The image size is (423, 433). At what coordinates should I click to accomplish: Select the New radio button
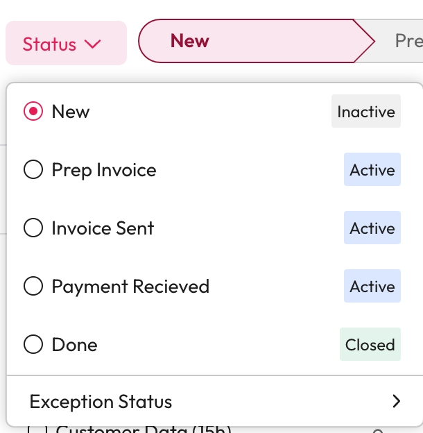[x=33, y=112]
